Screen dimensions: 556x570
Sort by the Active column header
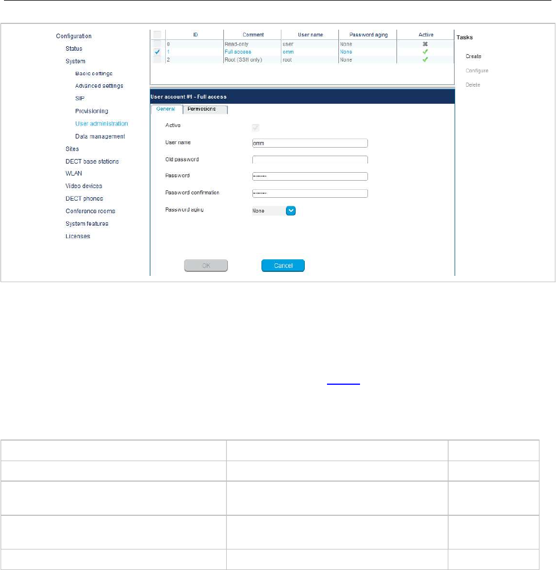[426, 35]
